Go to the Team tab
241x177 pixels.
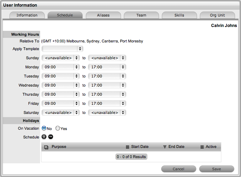click(141, 15)
